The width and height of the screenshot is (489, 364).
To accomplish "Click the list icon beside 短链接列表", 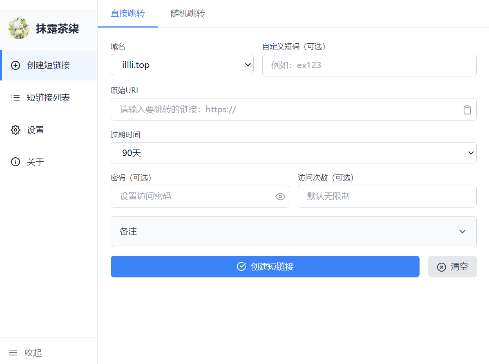I will pos(16,98).
